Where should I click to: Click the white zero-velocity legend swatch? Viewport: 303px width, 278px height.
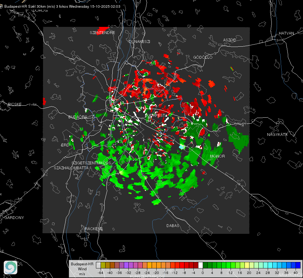point(201,265)
